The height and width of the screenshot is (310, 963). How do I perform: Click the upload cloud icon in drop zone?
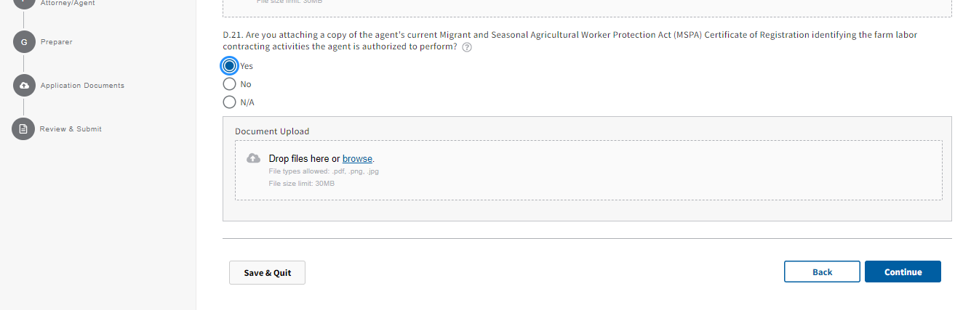[x=253, y=158]
